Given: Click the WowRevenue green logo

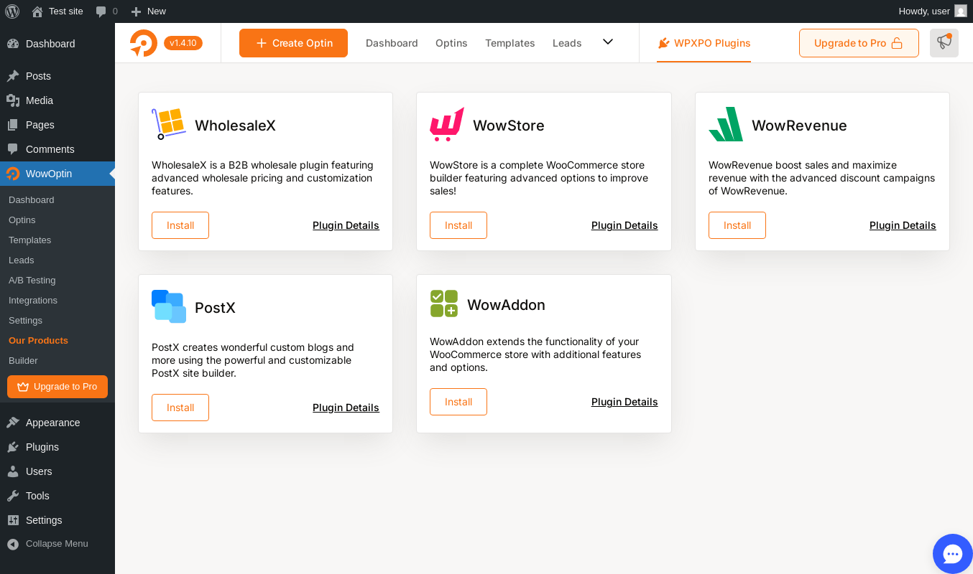Looking at the screenshot, I should coord(726,124).
